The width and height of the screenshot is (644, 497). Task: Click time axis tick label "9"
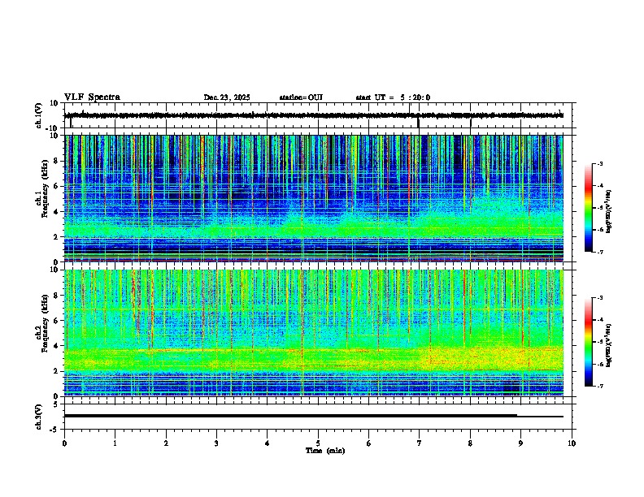click(x=520, y=443)
